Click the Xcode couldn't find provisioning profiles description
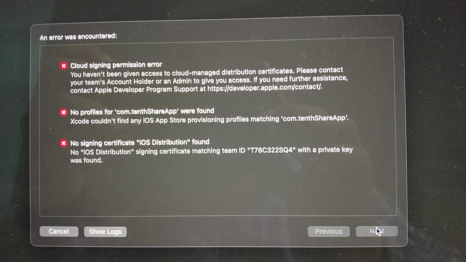 (209, 119)
